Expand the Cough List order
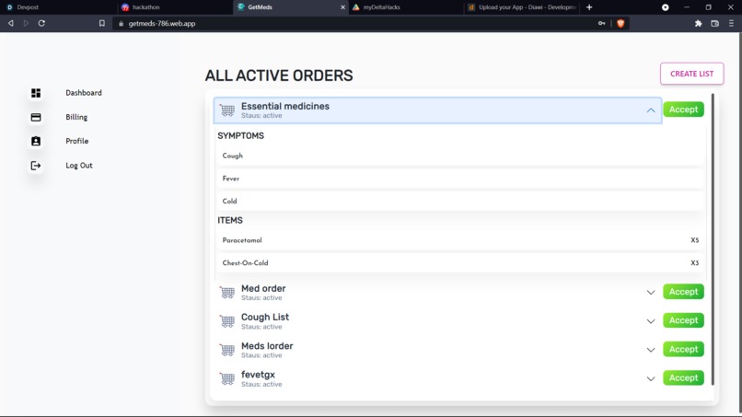This screenshot has width=742, height=417. click(651, 321)
